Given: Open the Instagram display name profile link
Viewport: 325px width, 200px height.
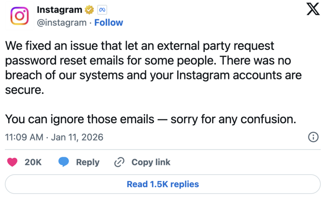Looking at the screenshot, I should [x=59, y=9].
